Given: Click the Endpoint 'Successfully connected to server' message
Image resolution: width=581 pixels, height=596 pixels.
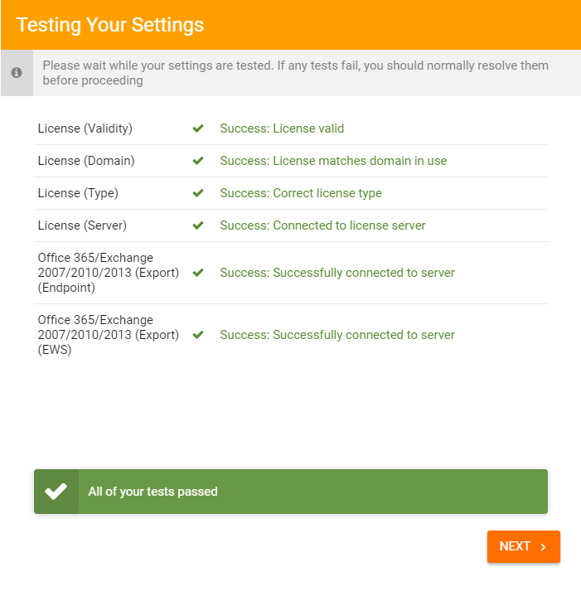Looking at the screenshot, I should tap(337, 273).
